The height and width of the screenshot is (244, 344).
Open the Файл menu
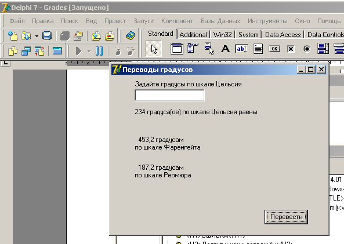coord(17,21)
